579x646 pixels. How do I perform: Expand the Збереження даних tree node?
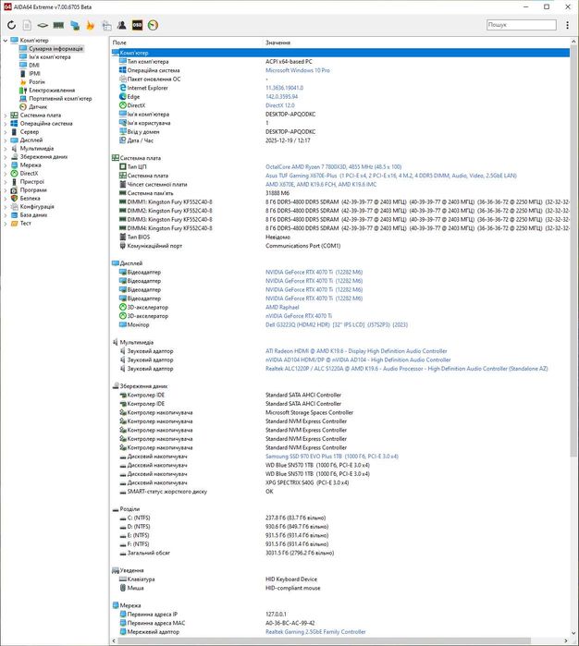tap(6, 157)
